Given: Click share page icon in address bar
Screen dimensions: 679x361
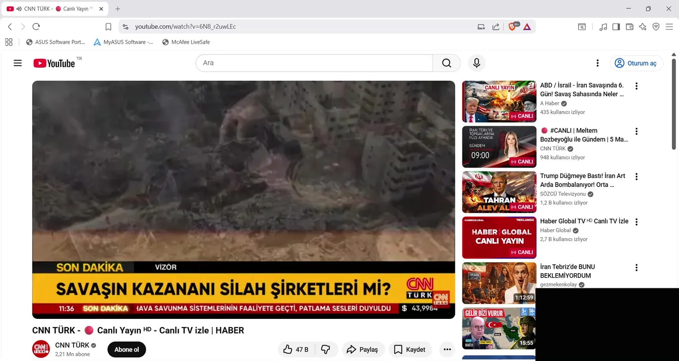Looking at the screenshot, I should point(496,27).
